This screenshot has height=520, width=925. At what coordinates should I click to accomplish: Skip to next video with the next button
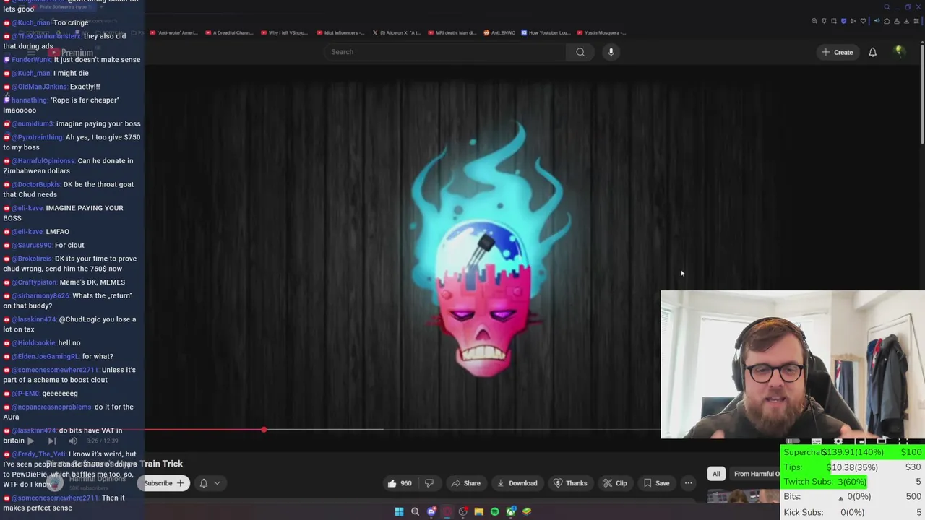pyautogui.click(x=52, y=441)
